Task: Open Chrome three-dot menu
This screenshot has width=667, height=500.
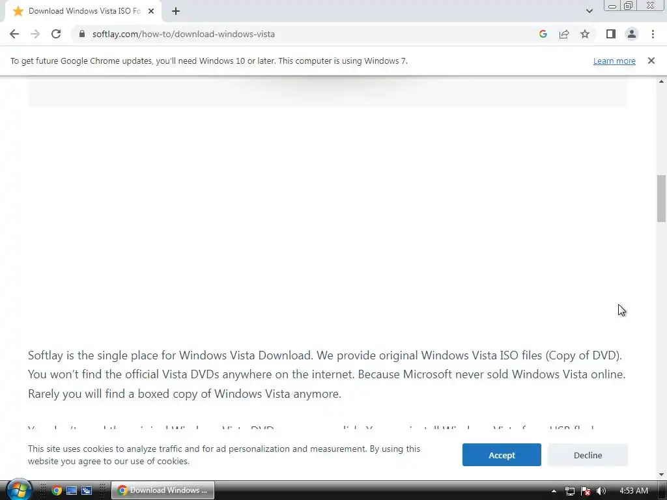Action: pos(653,34)
